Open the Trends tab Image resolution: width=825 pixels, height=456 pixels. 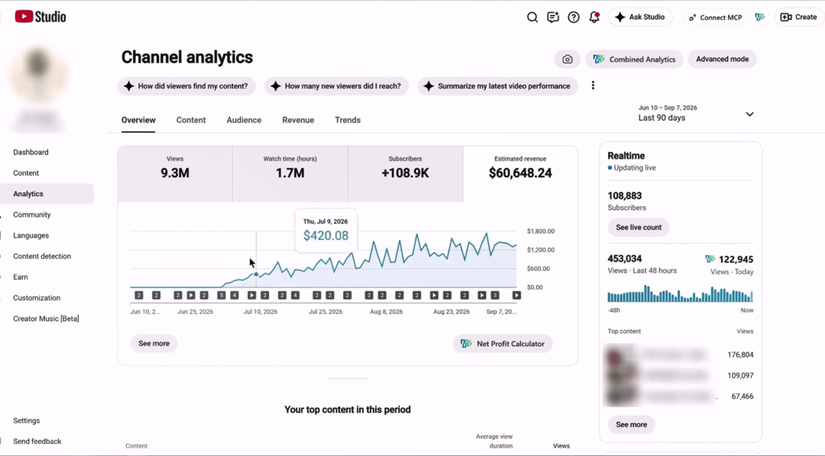pos(348,120)
